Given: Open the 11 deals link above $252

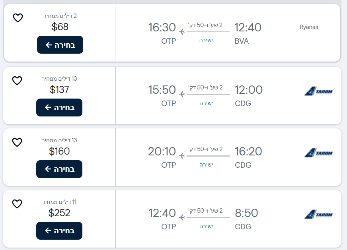Looking at the screenshot, I should click(x=59, y=202).
